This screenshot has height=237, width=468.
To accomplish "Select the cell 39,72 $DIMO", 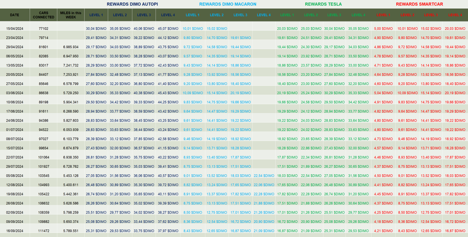I will click(x=168, y=185).
